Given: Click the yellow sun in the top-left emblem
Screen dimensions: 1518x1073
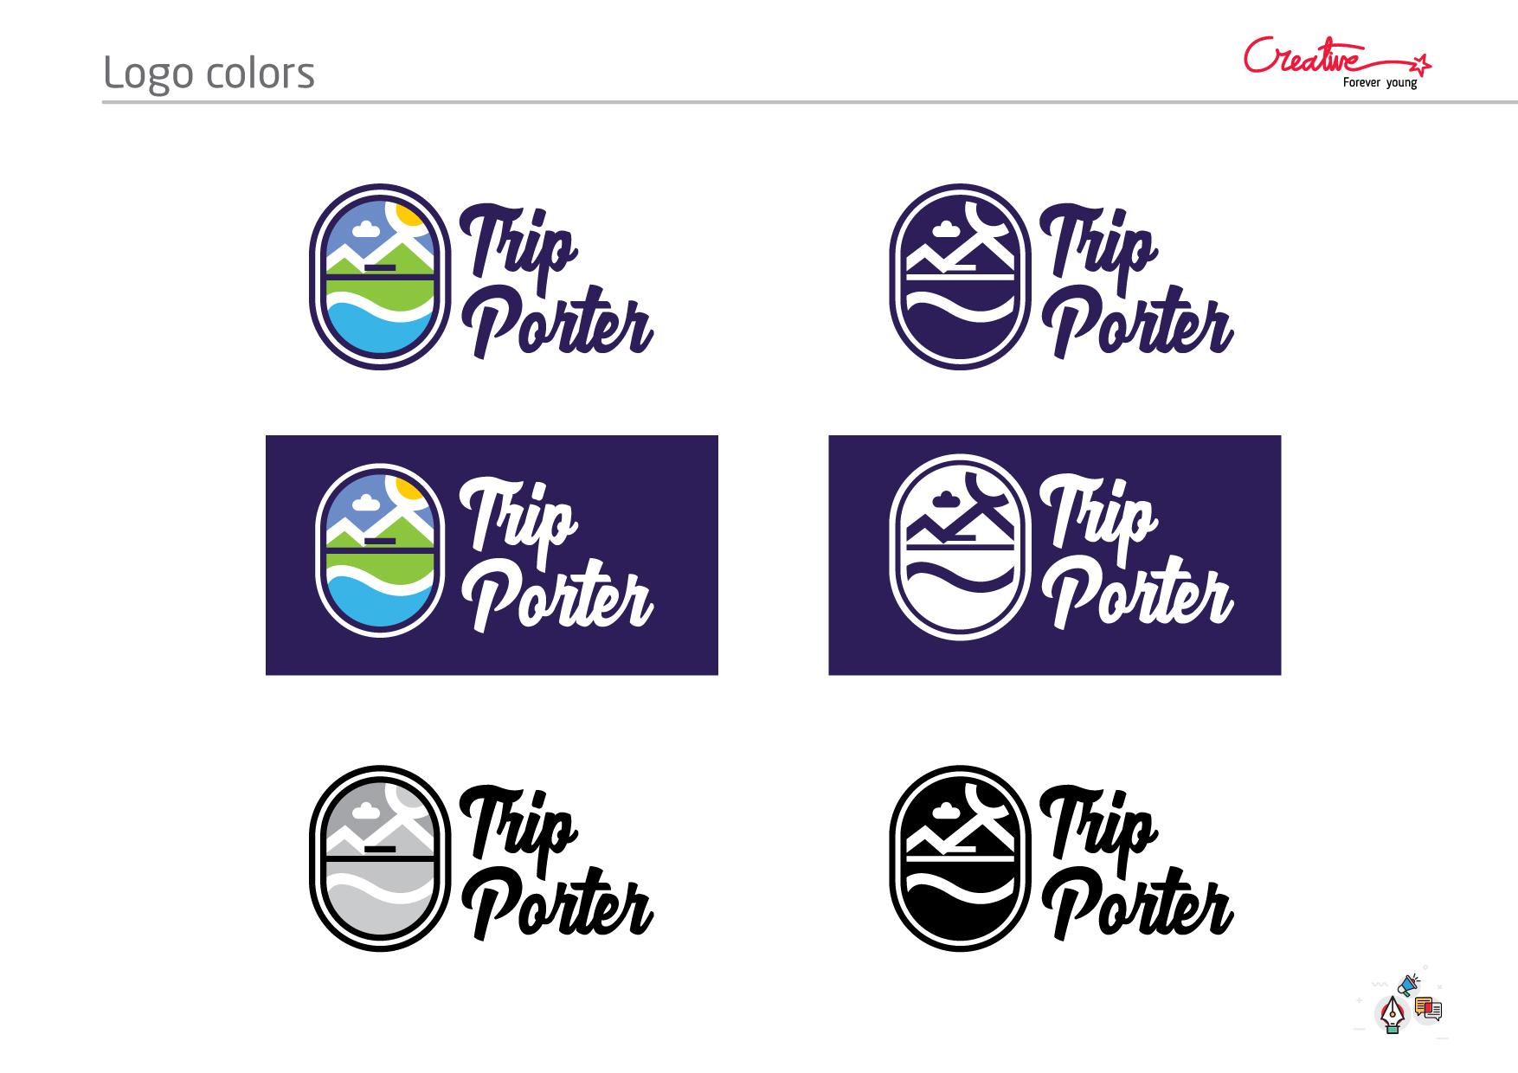Looking at the screenshot, I should 409,217.
